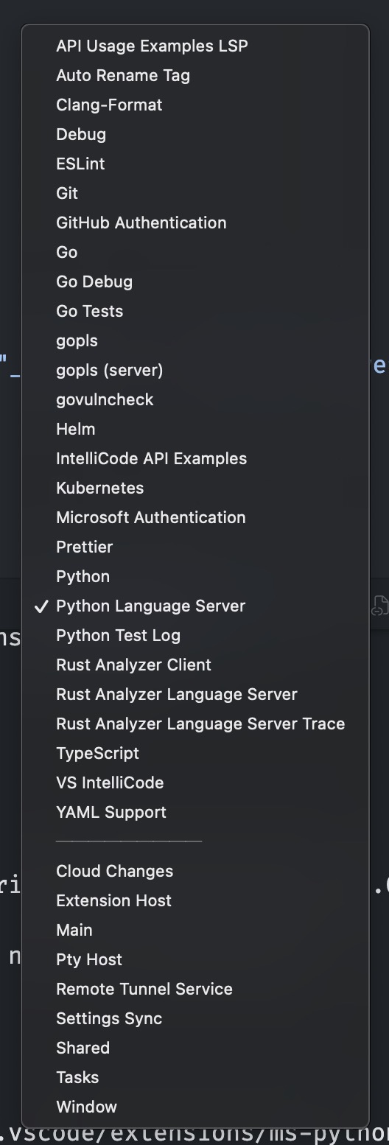Viewport: 389px width, 1145px height.
Task: Select Python Language Server output channel
Action: (x=195, y=606)
